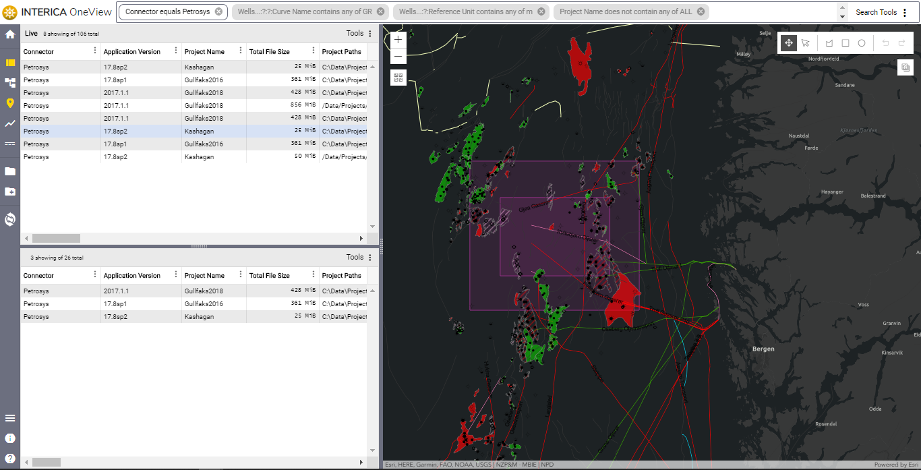Open the folder sidebar icon
The image size is (921, 470).
coord(10,171)
